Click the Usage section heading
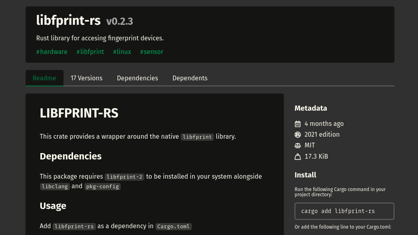 (53, 206)
